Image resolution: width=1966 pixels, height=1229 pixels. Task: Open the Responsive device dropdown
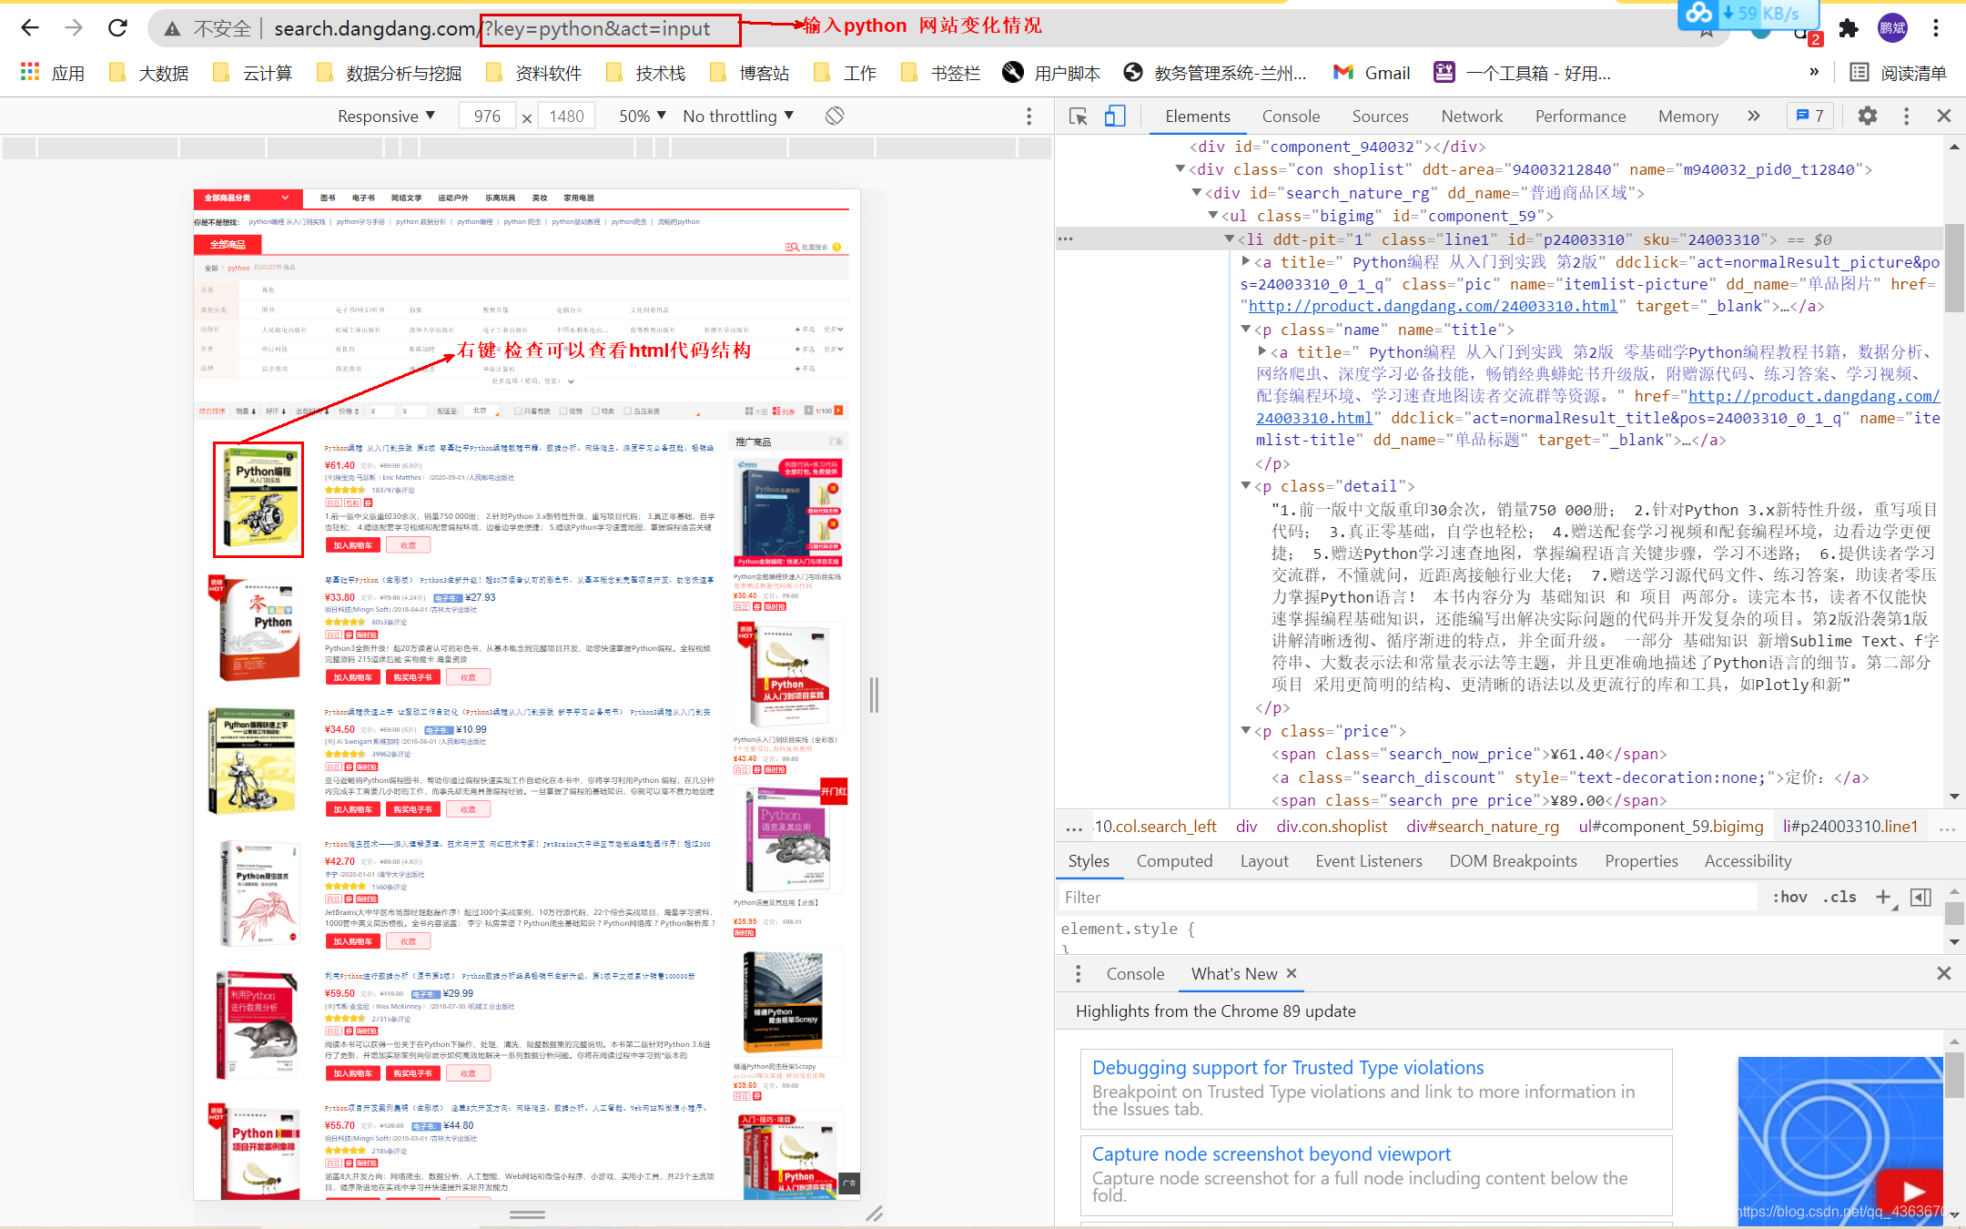pyautogui.click(x=386, y=117)
